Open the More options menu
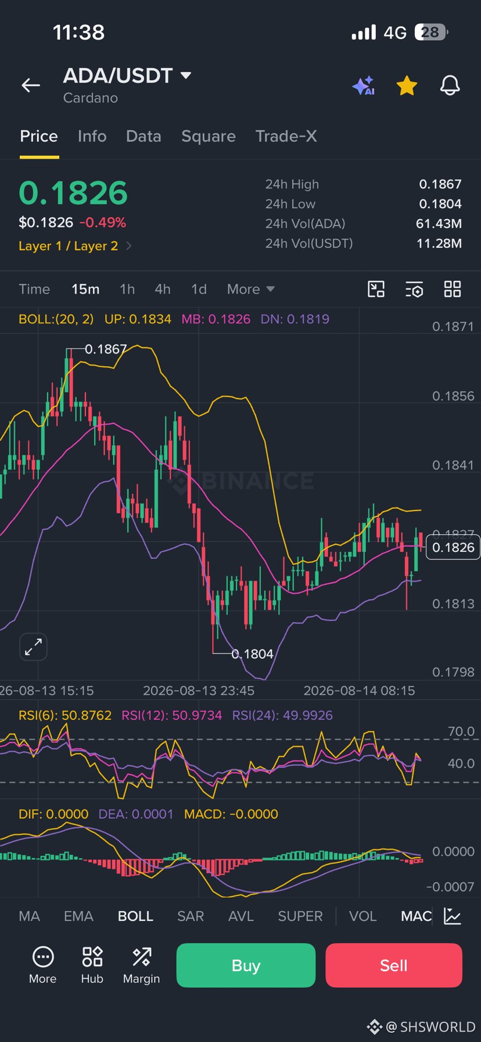Viewport: 481px width, 1042px height. pos(43,965)
